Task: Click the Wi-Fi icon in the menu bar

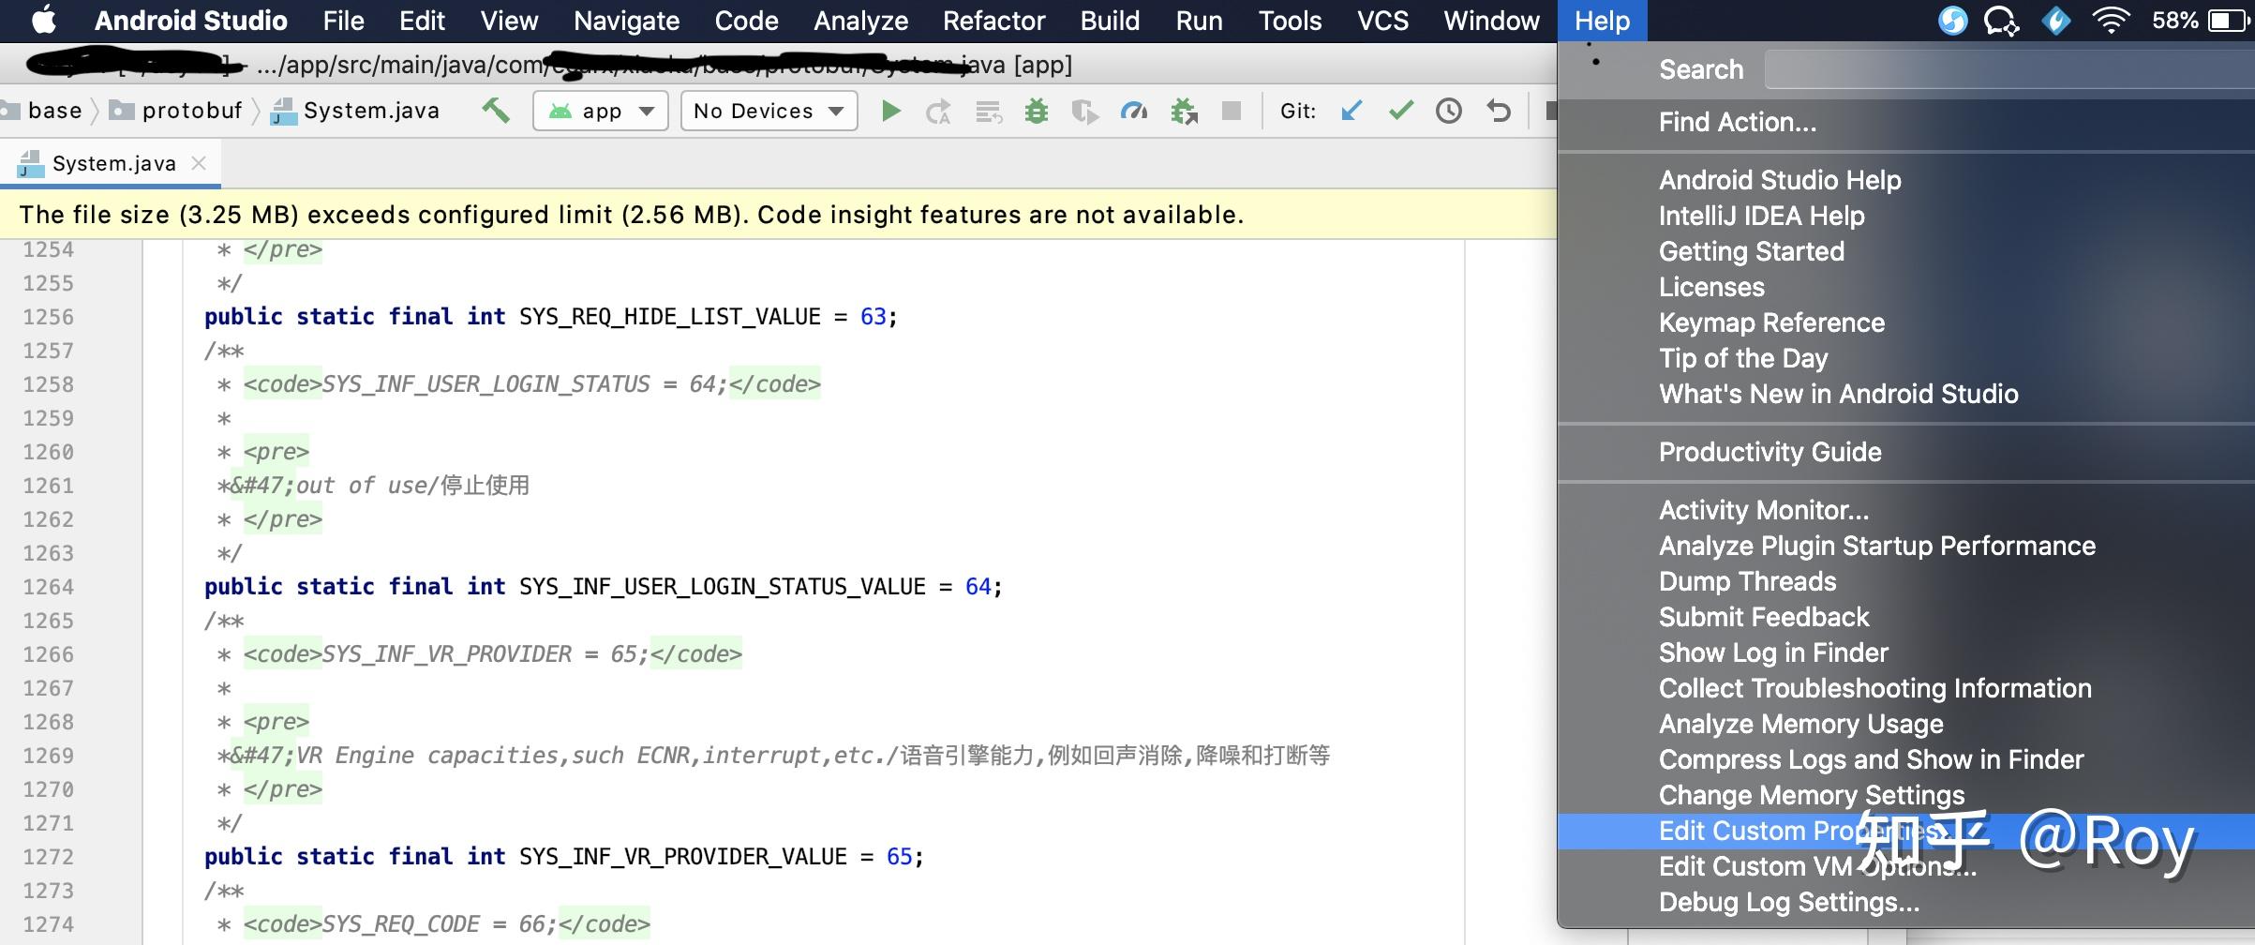Action: (x=2112, y=20)
